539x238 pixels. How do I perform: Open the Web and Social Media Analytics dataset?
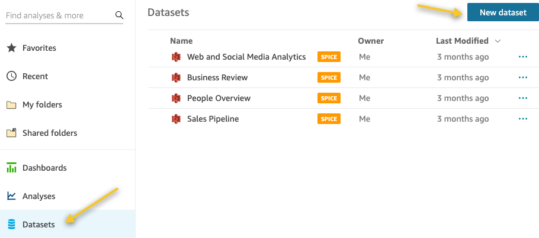tap(246, 57)
